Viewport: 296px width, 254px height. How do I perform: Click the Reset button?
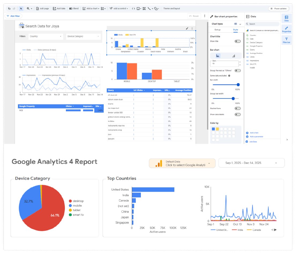click(x=194, y=16)
